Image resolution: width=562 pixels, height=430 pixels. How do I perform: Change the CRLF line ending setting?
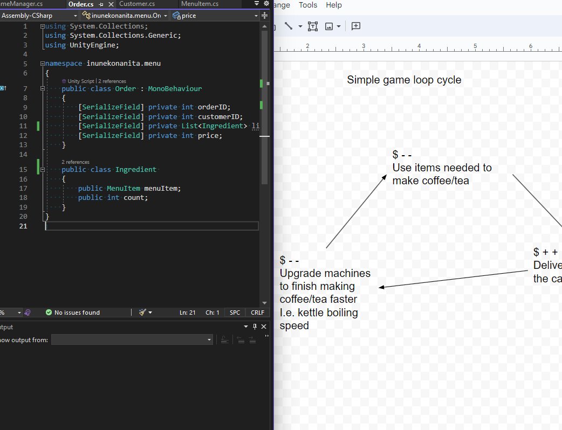pos(257,313)
